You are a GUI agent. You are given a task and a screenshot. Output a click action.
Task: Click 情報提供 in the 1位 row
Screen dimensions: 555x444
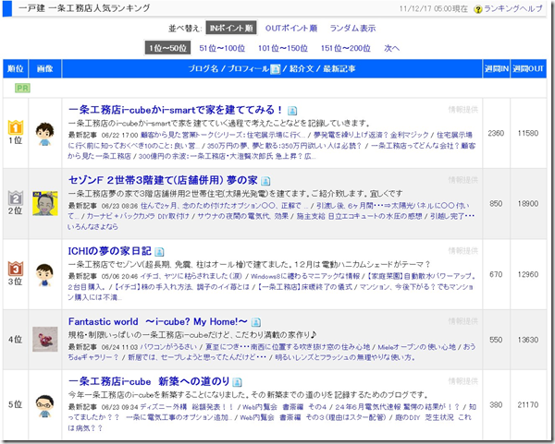click(462, 110)
